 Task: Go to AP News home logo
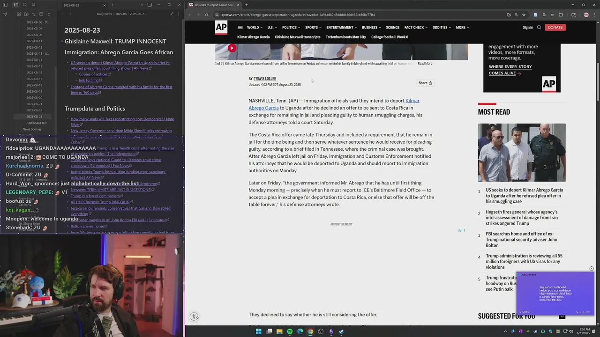(x=221, y=28)
